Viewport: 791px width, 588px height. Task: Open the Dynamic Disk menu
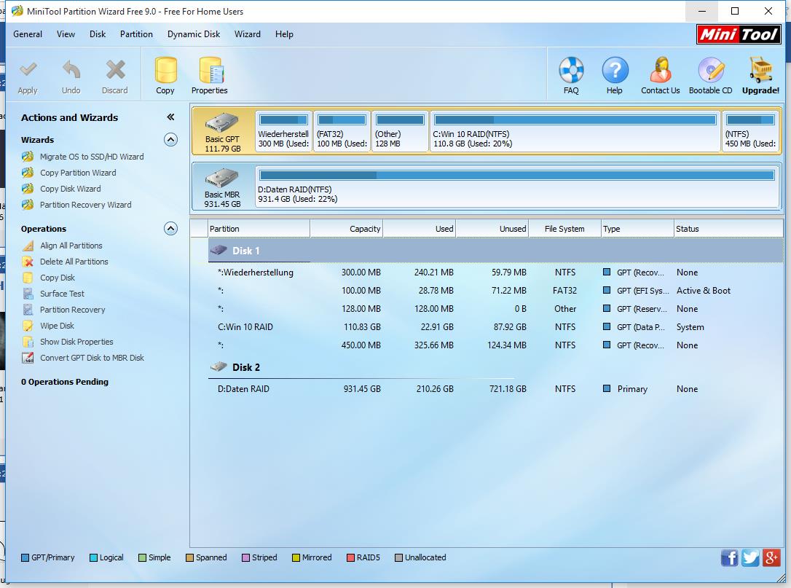click(194, 34)
